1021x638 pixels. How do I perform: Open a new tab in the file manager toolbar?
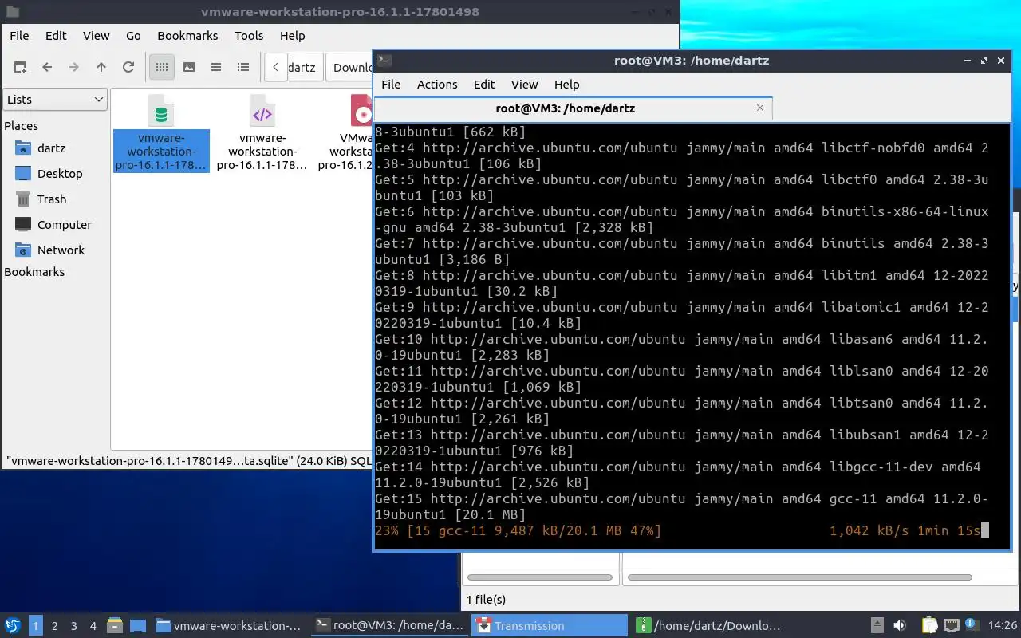coord(20,68)
